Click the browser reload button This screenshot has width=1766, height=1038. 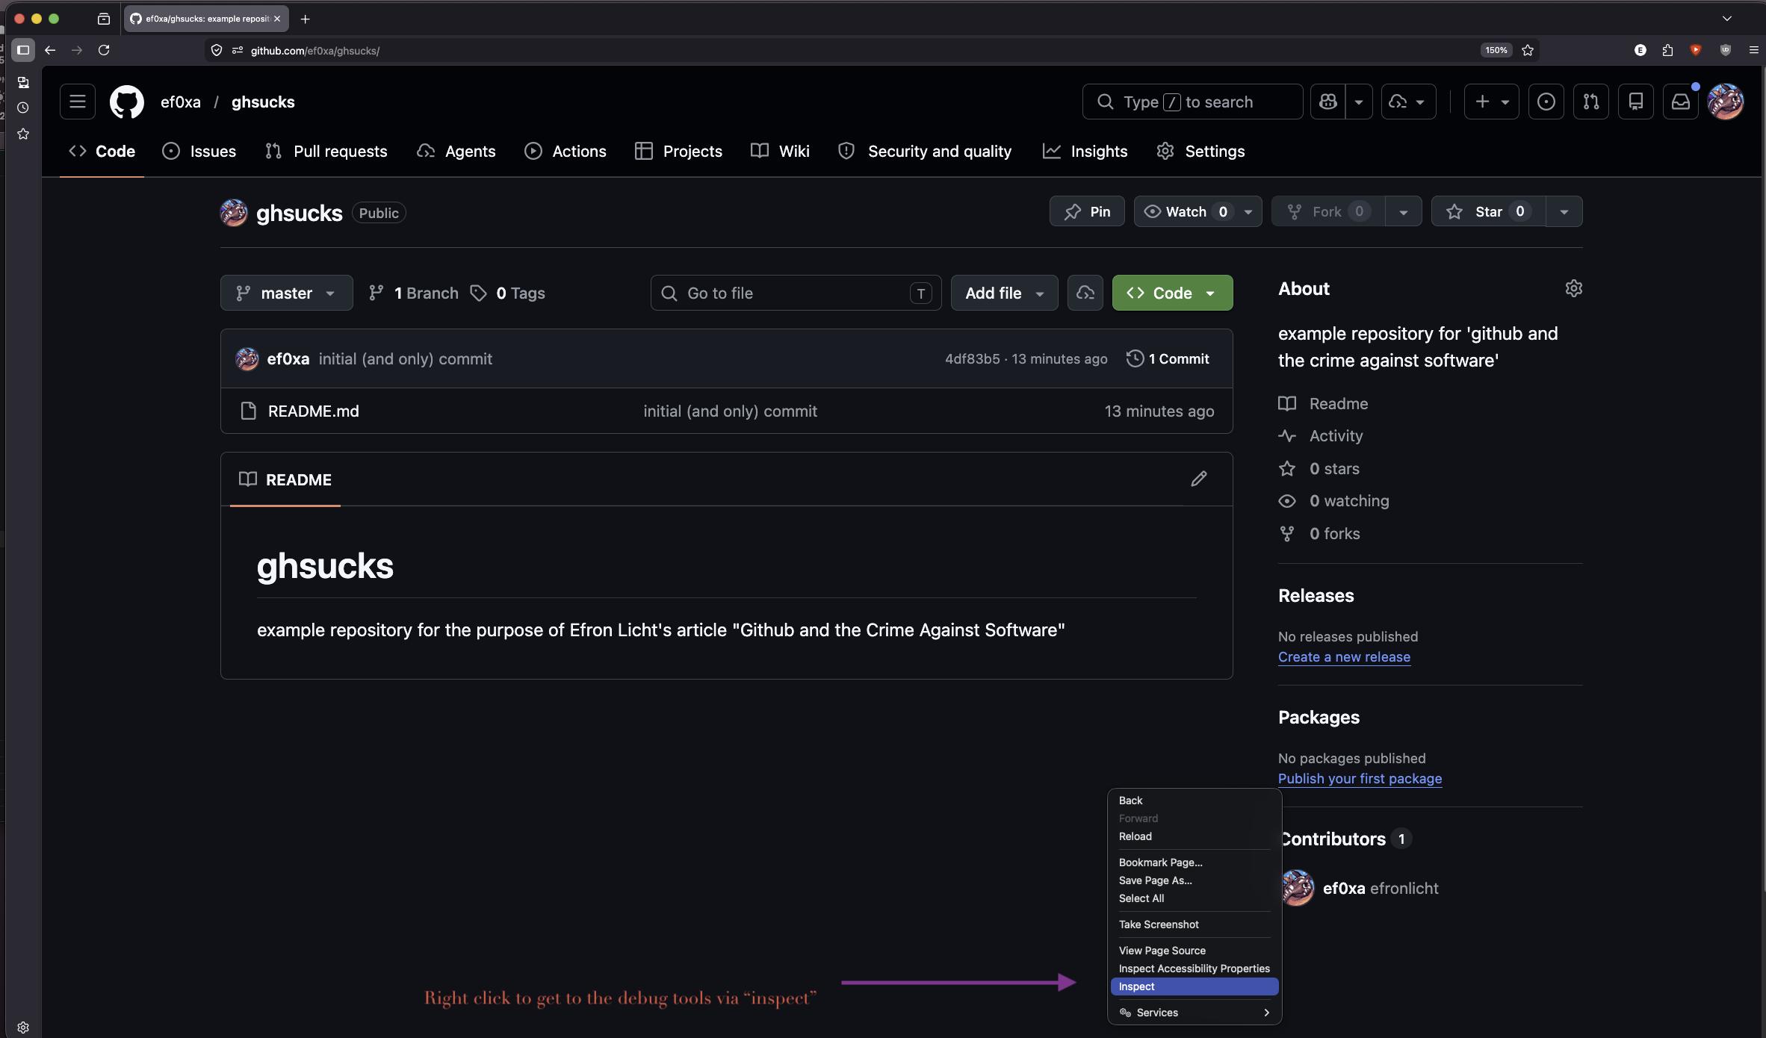click(x=104, y=50)
